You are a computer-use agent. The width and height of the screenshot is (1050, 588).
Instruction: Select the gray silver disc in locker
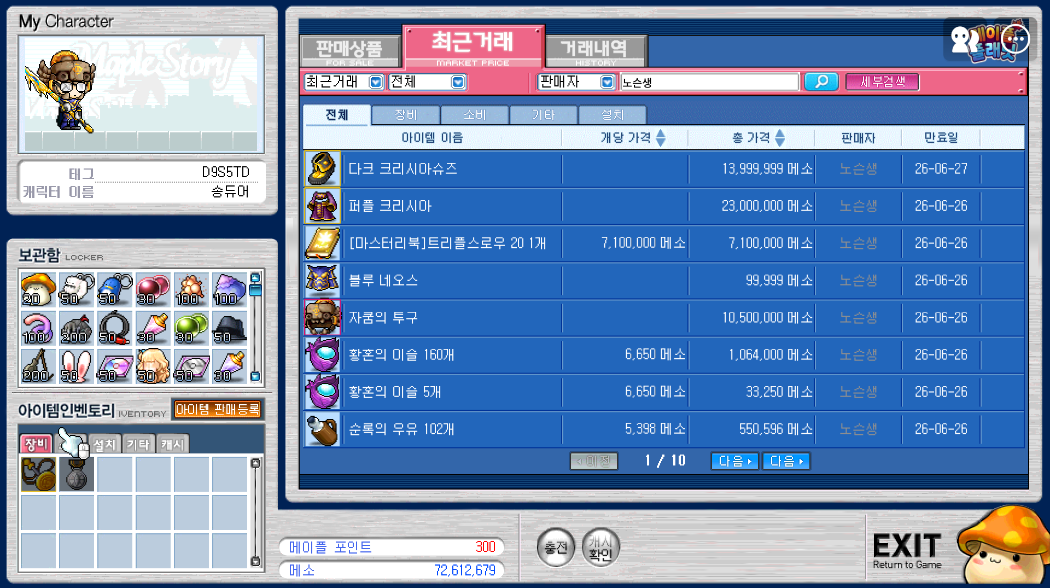coord(191,366)
